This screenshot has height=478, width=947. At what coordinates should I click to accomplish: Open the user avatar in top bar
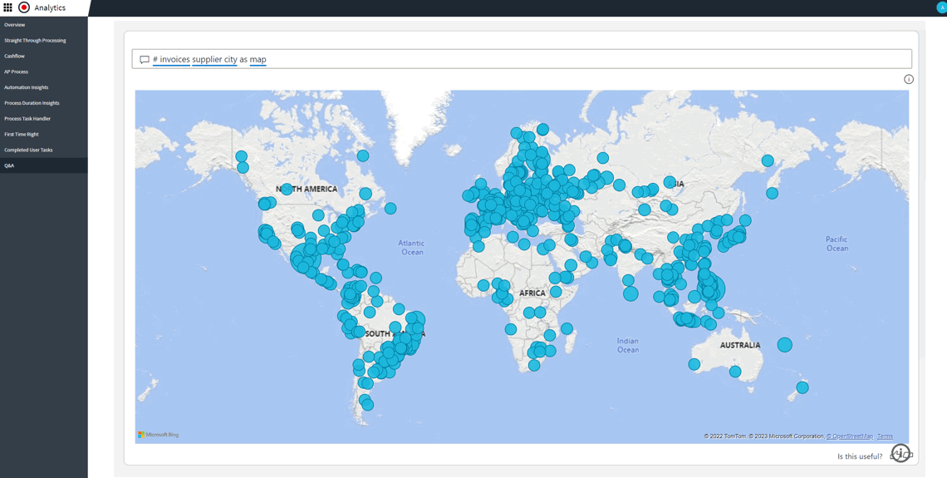pos(941,7)
